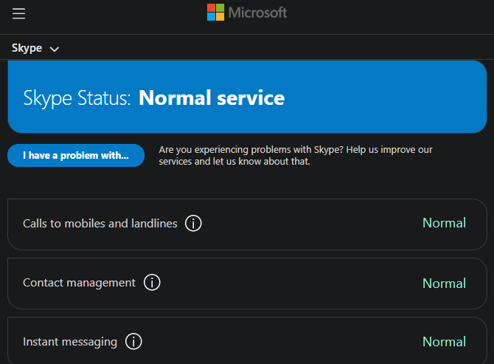Open the hamburger navigation menu
This screenshot has width=494, height=364.
click(18, 13)
